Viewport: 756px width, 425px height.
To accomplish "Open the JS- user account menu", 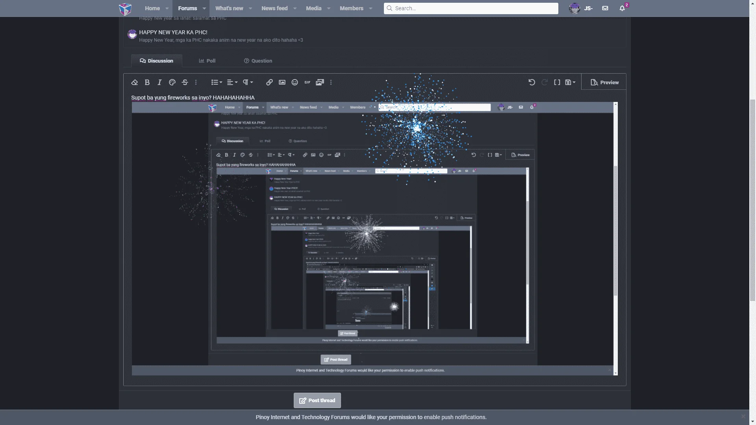I will [581, 8].
